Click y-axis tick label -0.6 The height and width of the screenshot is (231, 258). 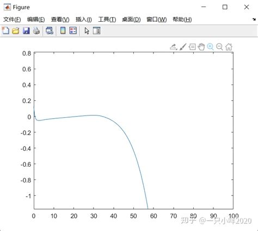click(x=26, y=165)
